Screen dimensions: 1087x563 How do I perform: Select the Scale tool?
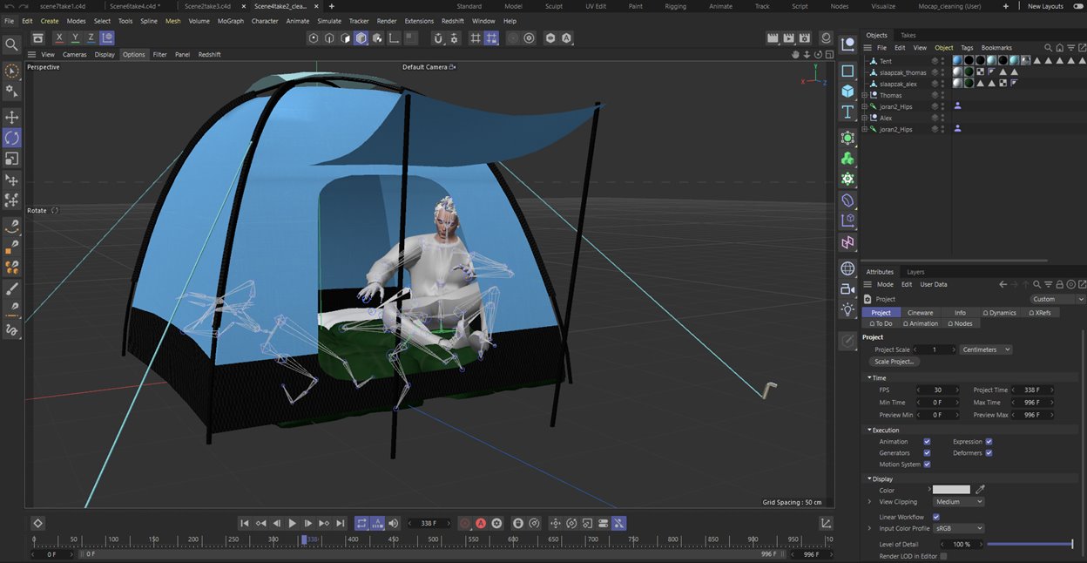12,158
